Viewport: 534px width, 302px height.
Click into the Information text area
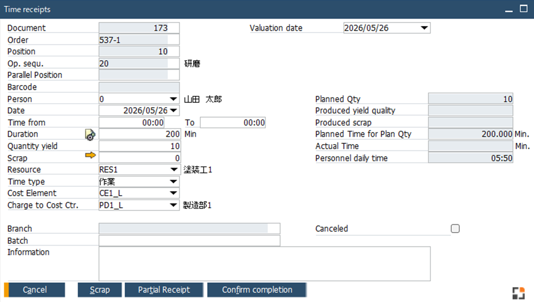265,264
